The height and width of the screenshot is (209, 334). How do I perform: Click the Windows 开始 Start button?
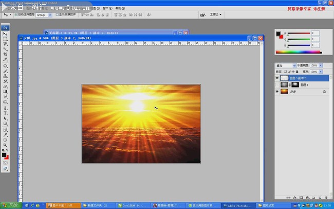[x=11, y=205]
